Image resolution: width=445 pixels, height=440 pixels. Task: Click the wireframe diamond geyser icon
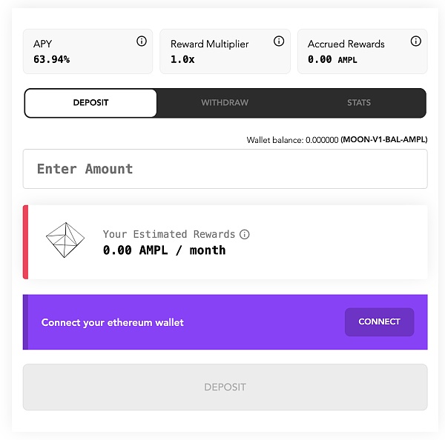point(65,240)
